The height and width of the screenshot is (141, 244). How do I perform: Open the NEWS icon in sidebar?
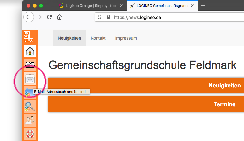click(x=30, y=65)
